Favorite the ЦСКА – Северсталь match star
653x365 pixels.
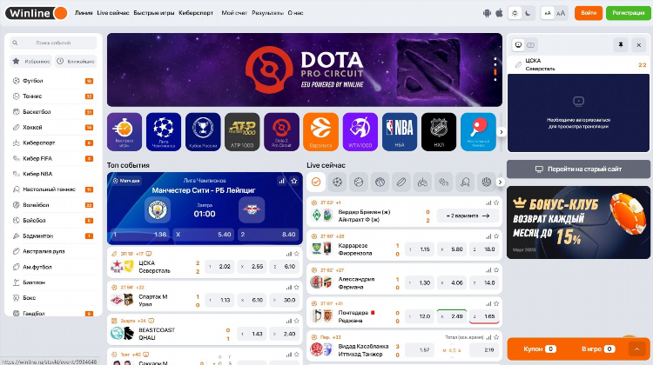pyautogui.click(x=297, y=254)
